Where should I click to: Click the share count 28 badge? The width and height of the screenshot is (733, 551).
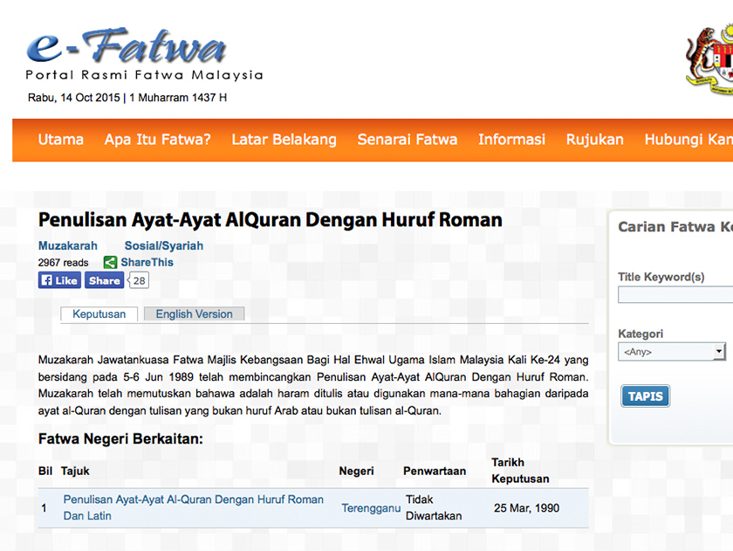(x=138, y=280)
